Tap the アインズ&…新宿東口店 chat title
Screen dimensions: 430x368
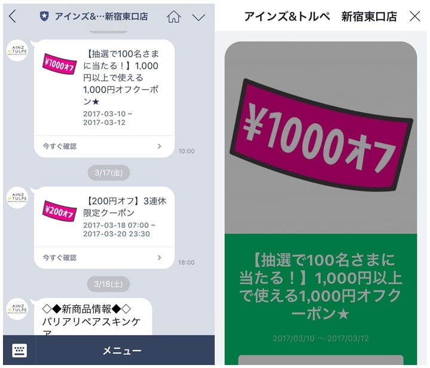pos(101,17)
